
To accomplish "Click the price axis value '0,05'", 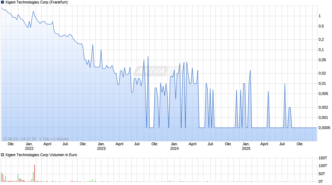I will pos(322,60).
